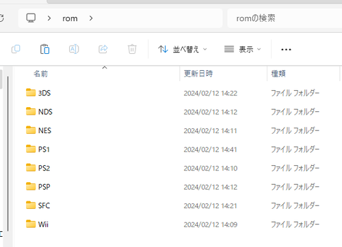Click the 3DS folder name
The image size is (342, 247).
coord(44,93)
